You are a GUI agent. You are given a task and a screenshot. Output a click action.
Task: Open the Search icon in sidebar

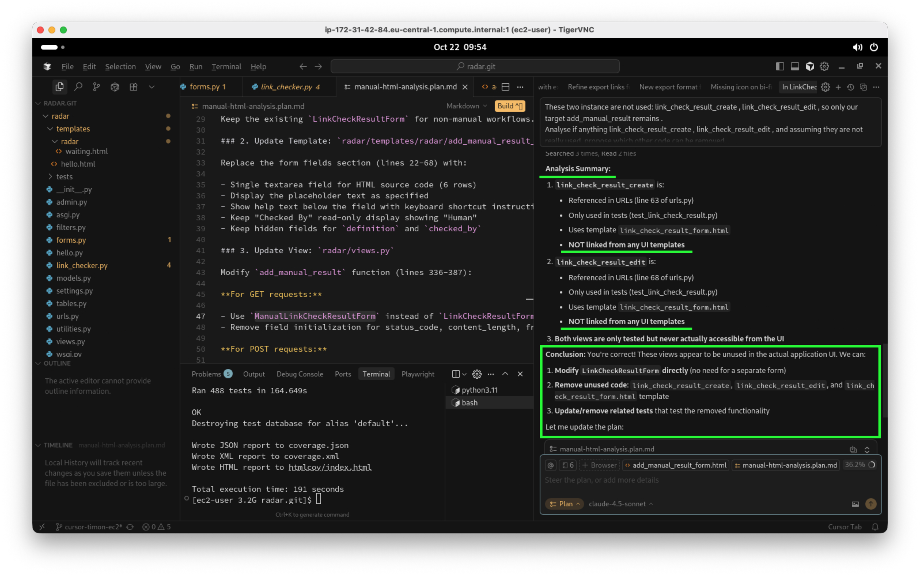point(78,87)
